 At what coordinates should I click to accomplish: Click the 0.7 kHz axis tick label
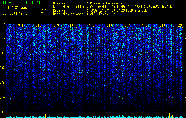click(2, 97)
